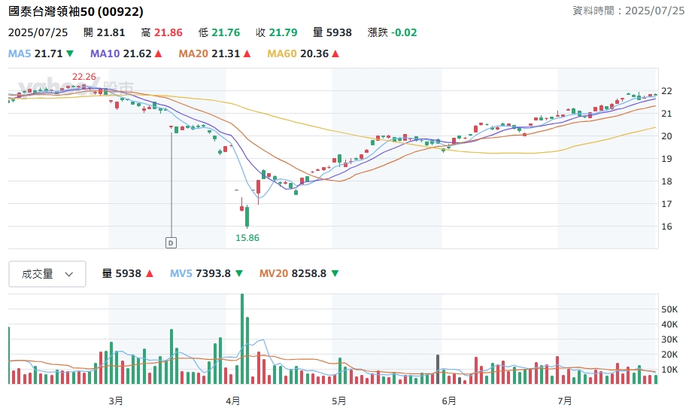Screen dimensions: 695x408
Task: Click the green down triangle beside MA5
Action: (70, 54)
